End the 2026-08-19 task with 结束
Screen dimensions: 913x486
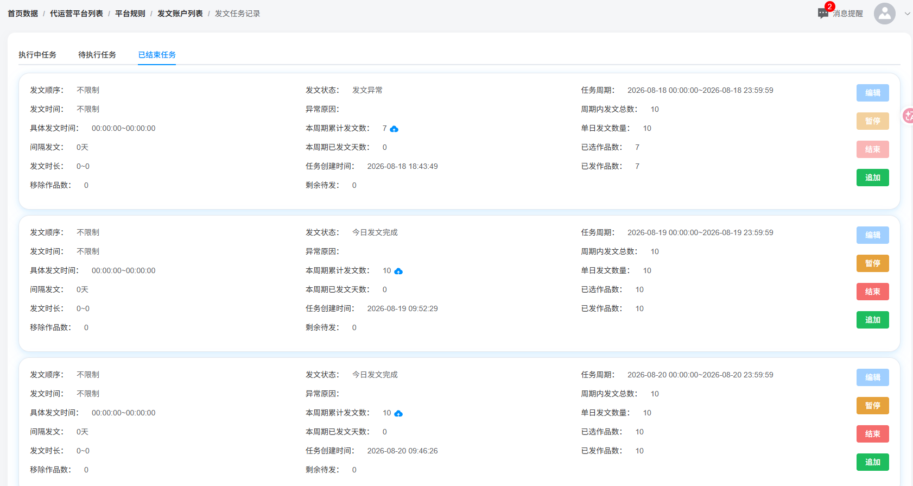(x=873, y=292)
